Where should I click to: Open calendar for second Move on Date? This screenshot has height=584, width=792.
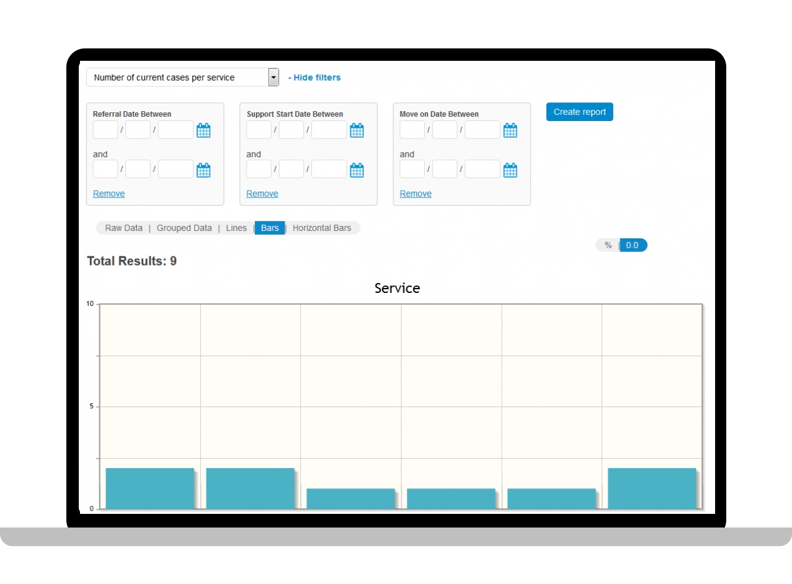click(x=510, y=170)
